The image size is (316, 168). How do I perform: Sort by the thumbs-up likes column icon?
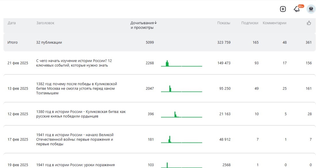[309, 23]
